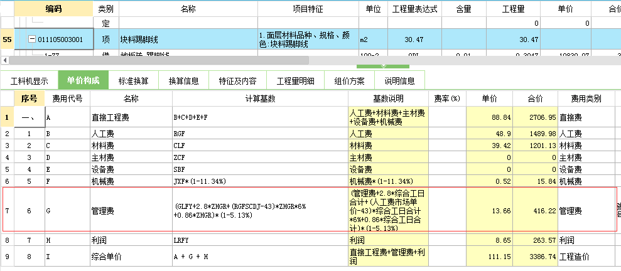
Task: Click the 费用代号 column header
Action: click(67, 99)
